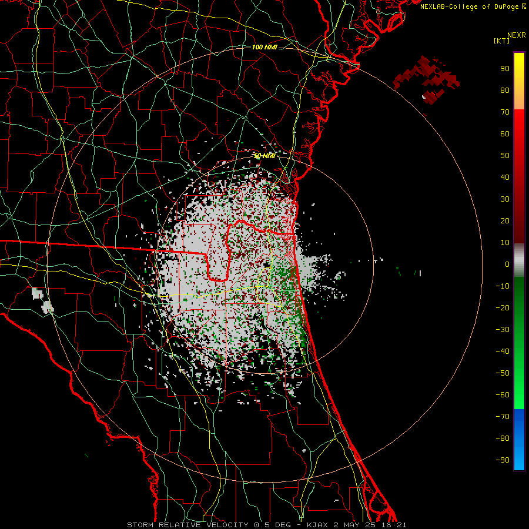Click the Storm Relative Velocity KJAX caption
This screenshot has height=529, width=529.
tap(266, 525)
